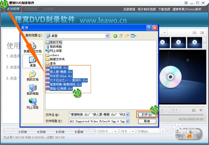Screen dimensions: 209x145
Task: Select the others folder
Action: pos(52,55)
